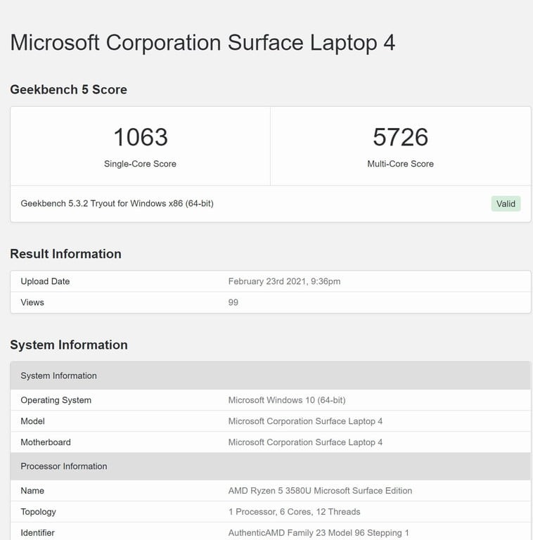Viewport: 533px width, 540px height.
Task: Select the Single-Core Score value 1063
Action: point(140,137)
